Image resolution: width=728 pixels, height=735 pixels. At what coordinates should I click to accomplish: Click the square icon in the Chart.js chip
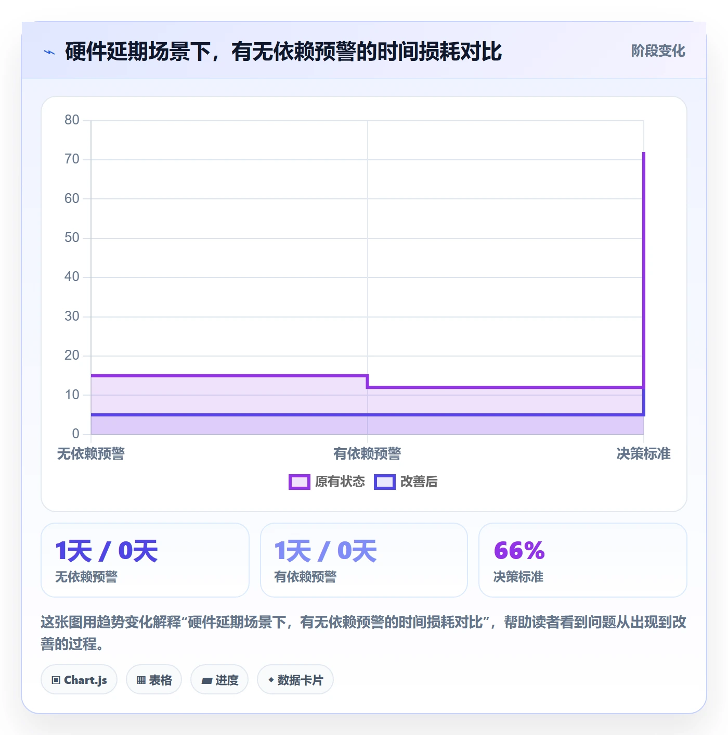pos(56,680)
